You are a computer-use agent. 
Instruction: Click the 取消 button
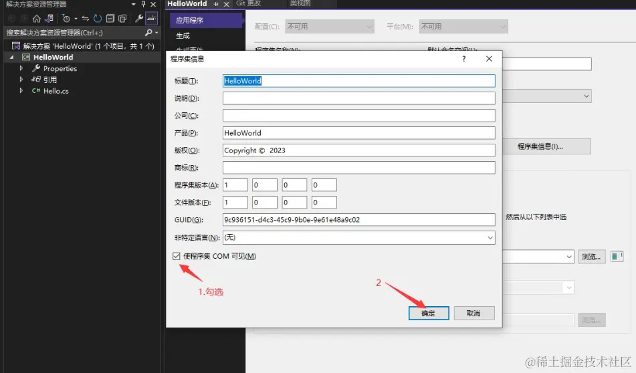tap(474, 313)
